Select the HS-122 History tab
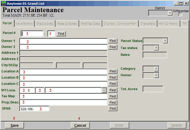This screenshot has width=190, height=130. click(x=168, y=24)
